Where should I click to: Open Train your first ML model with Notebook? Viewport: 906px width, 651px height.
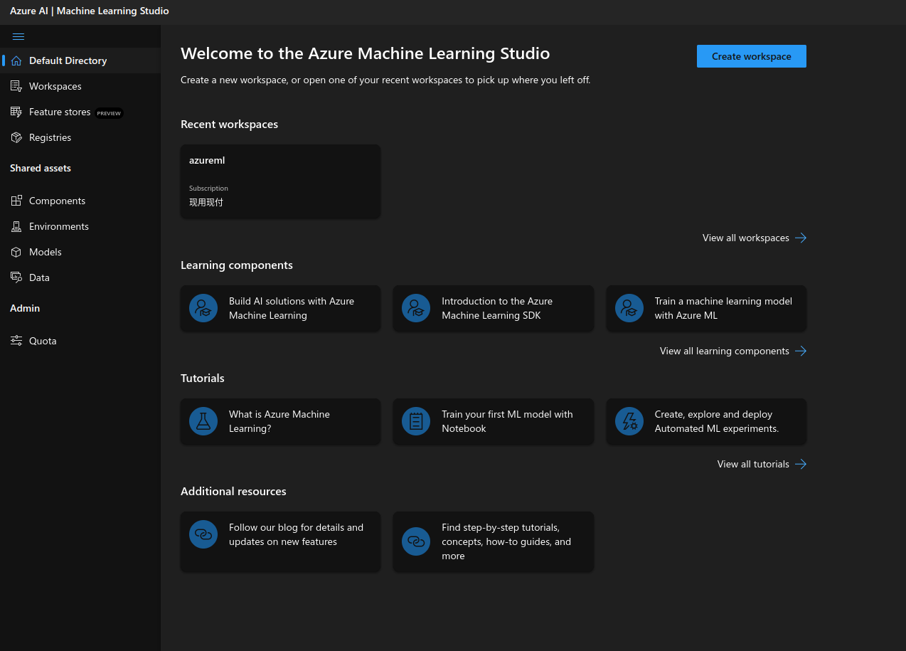[493, 421]
